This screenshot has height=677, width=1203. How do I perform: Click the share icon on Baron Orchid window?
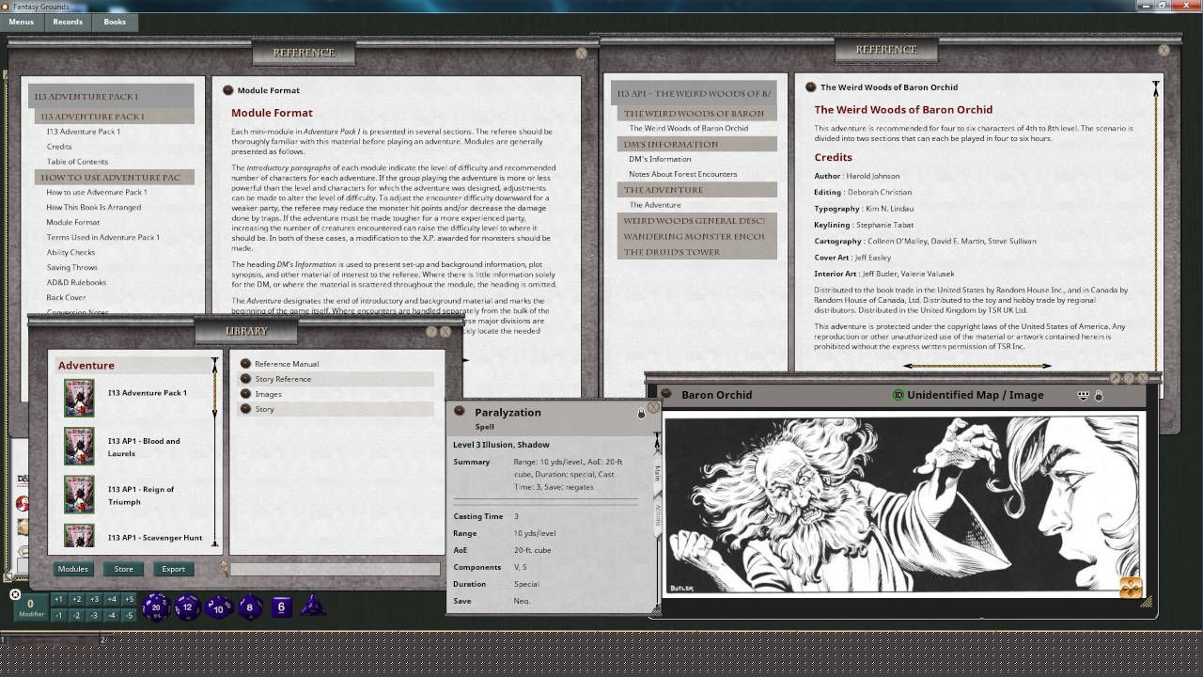1083,396
